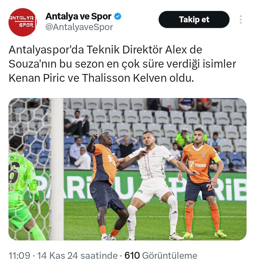The image size is (255, 268).
Task: Click the word Antalyaspor'da in tweet text
Action: coord(46,50)
